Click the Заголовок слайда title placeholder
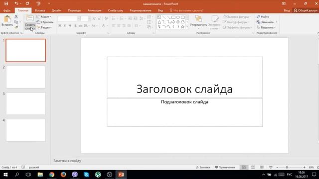The width and height of the screenshot is (319, 179). (184, 78)
